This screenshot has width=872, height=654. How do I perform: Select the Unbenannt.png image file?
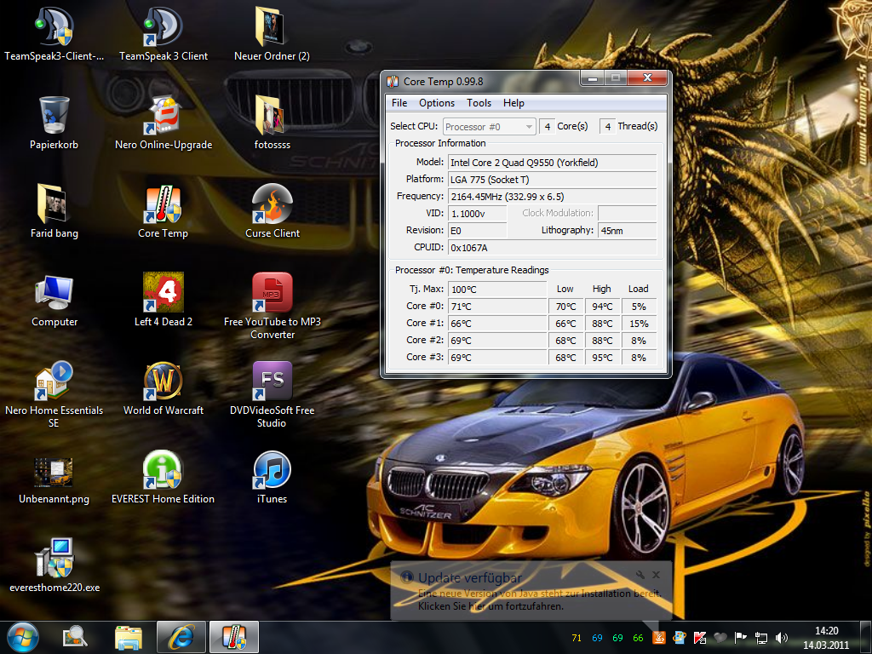click(54, 479)
